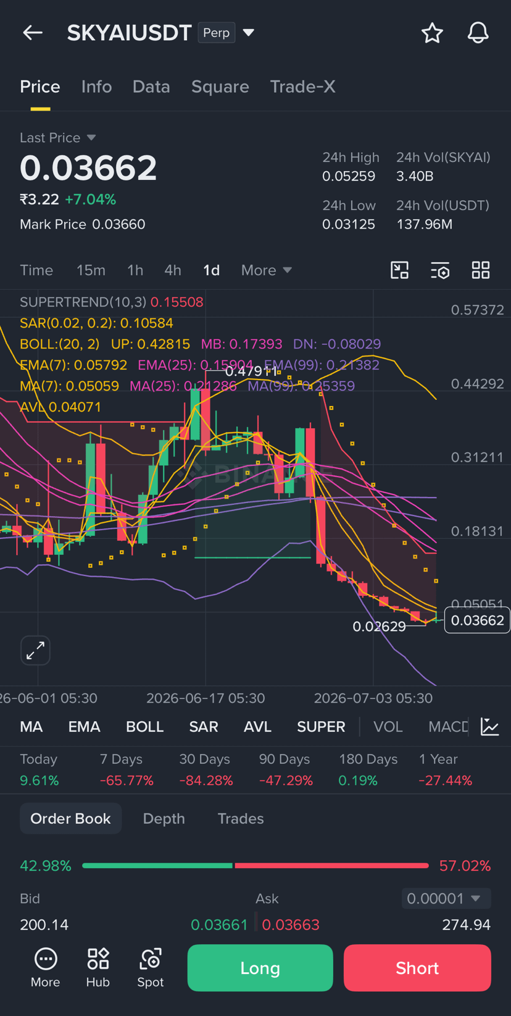Select the 1d chart interval
The image size is (511, 1016).
(211, 270)
